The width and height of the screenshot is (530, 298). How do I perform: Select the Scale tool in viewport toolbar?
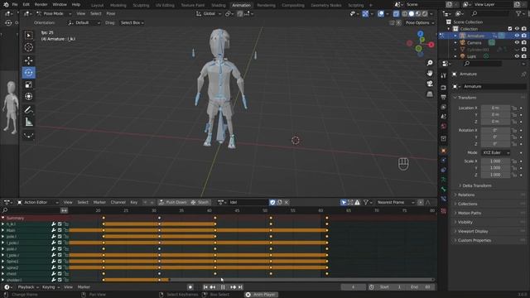(29, 84)
